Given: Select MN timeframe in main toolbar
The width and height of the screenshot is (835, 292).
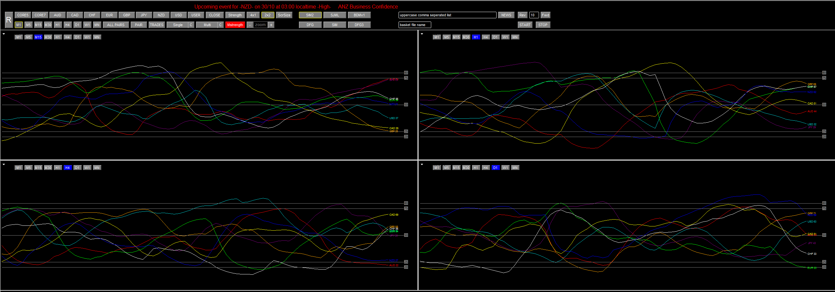Looking at the screenshot, I should pos(97,25).
